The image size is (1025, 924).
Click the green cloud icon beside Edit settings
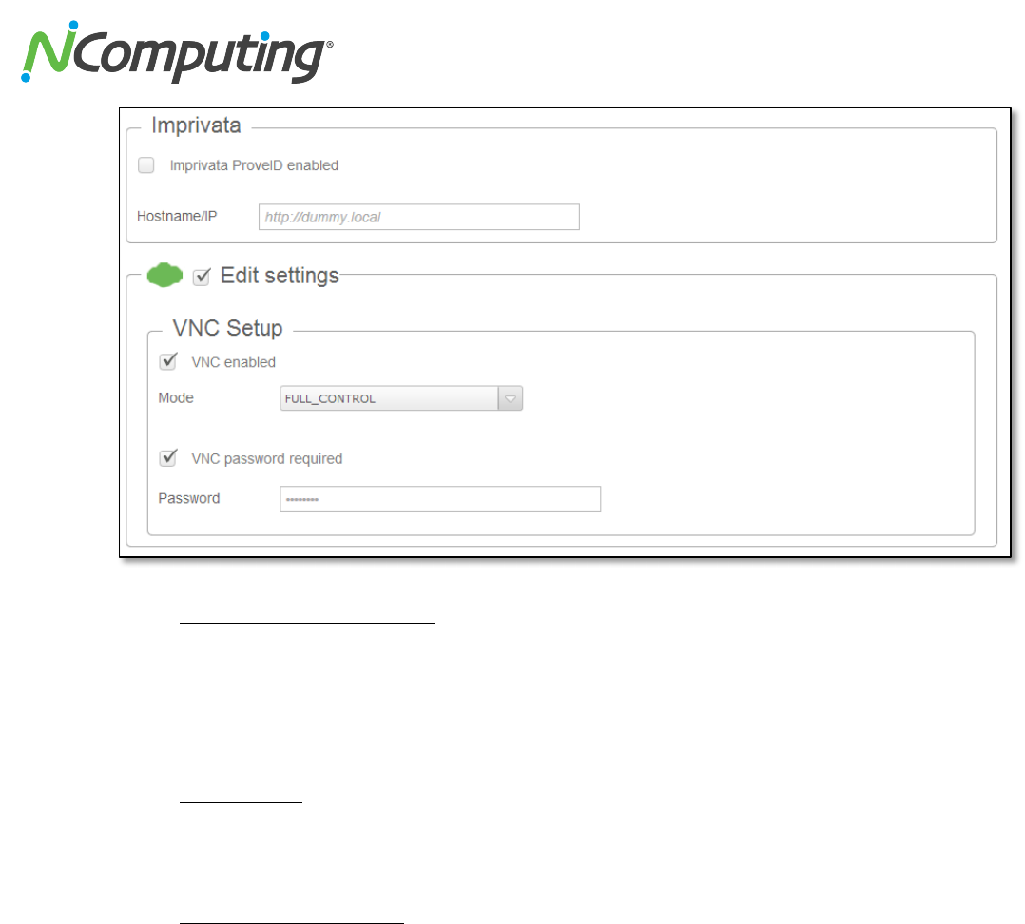pos(164,275)
